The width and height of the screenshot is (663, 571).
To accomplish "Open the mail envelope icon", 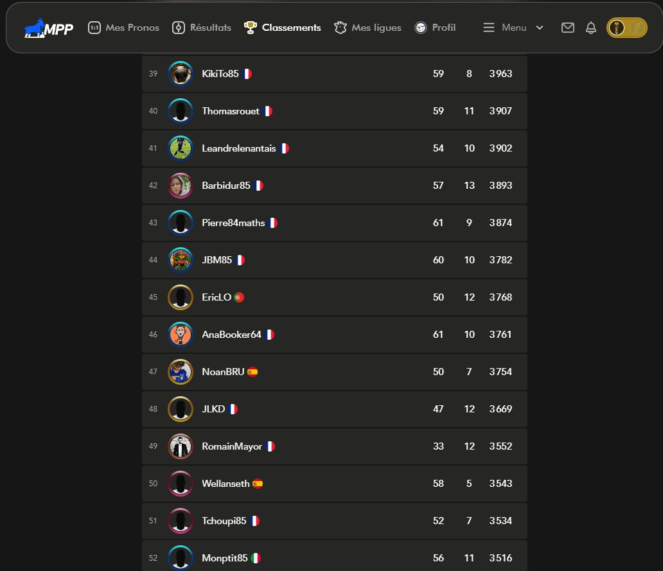I will (x=567, y=28).
